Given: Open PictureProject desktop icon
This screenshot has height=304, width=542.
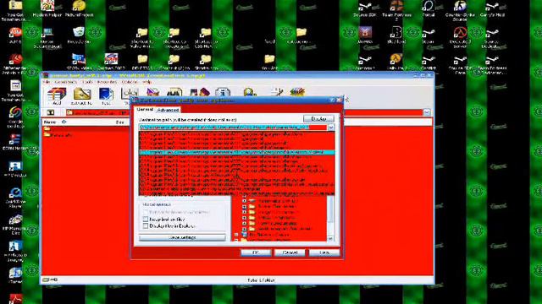Looking at the screenshot, I should click(x=79, y=8).
